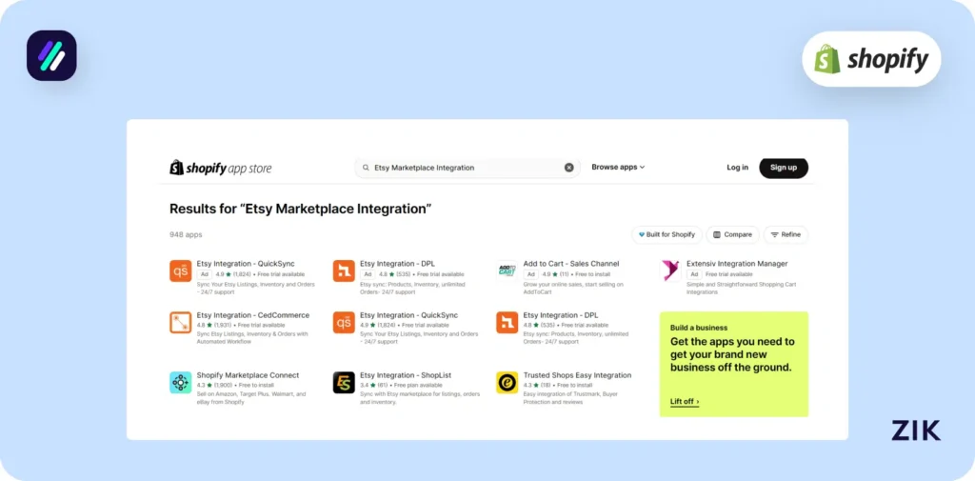Open the Shopify Marketplace Connect title link
This screenshot has height=481, width=975.
[x=248, y=375]
